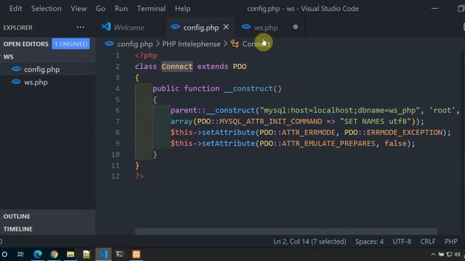Close the config.php tab
465x261 pixels.
point(226,27)
